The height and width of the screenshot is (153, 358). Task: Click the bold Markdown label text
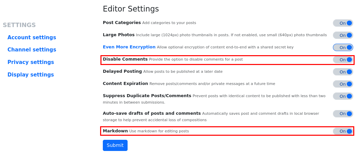click(x=115, y=131)
